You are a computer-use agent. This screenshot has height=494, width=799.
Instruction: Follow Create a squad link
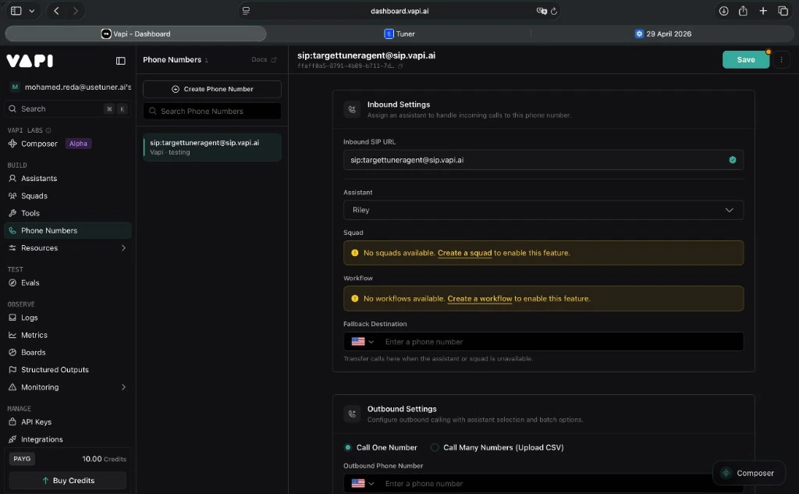[x=465, y=253]
